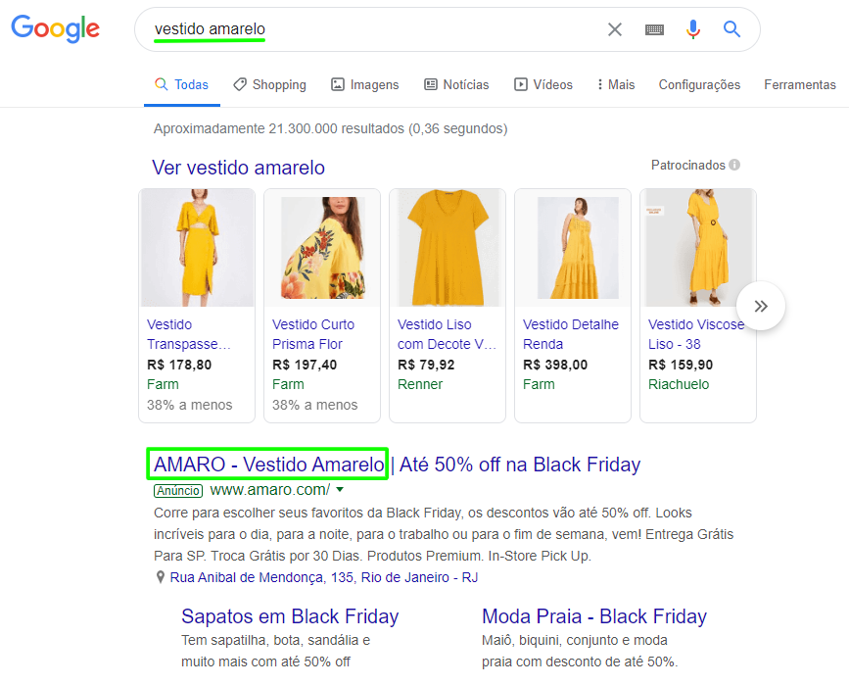Open Vestido Liso com Decote V image
849x686 pixels.
448,248
